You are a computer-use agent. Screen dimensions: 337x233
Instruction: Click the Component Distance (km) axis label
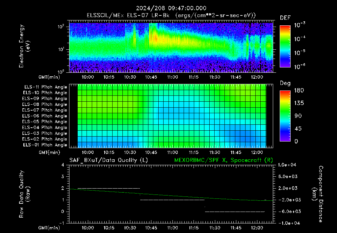318,194
